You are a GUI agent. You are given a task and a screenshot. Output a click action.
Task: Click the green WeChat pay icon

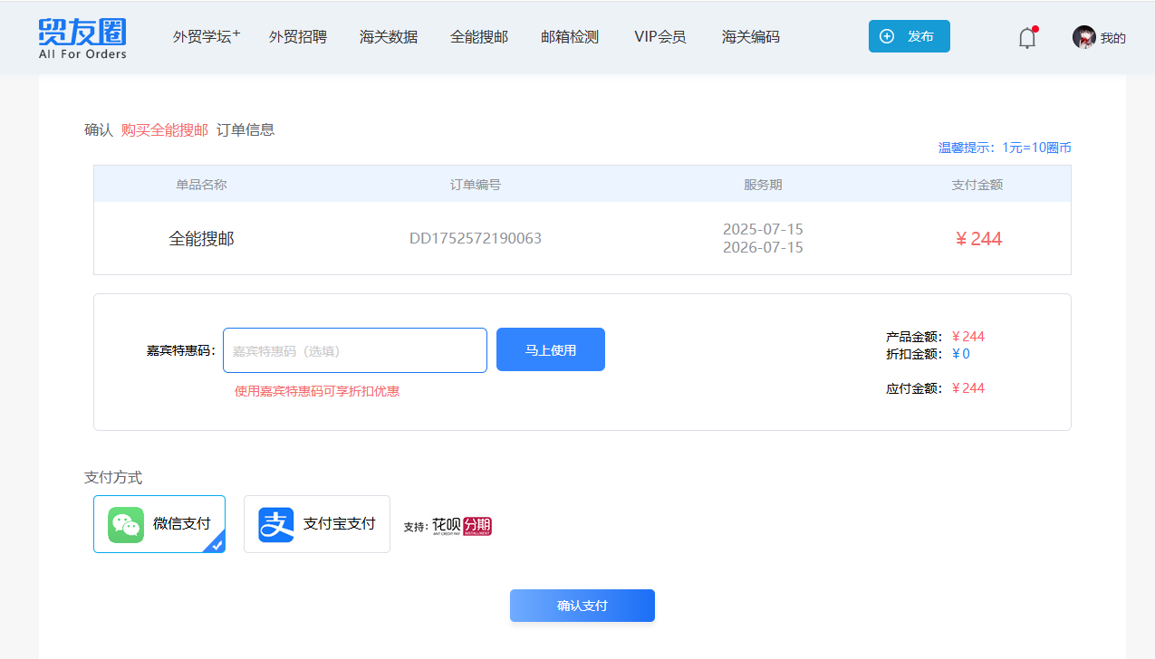(x=126, y=524)
